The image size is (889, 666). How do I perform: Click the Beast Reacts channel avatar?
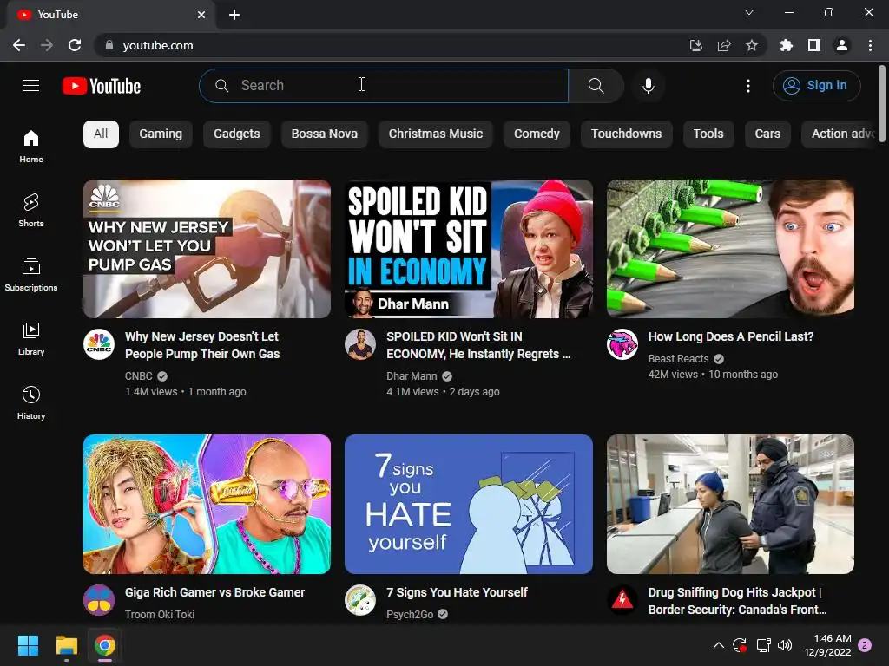point(622,344)
